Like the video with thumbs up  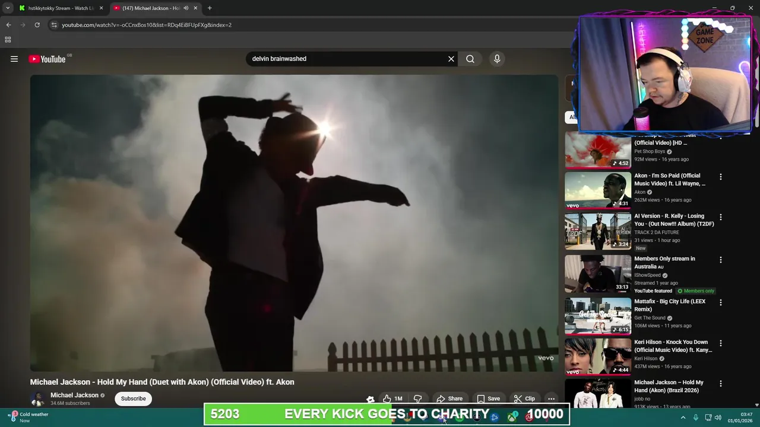point(392,399)
